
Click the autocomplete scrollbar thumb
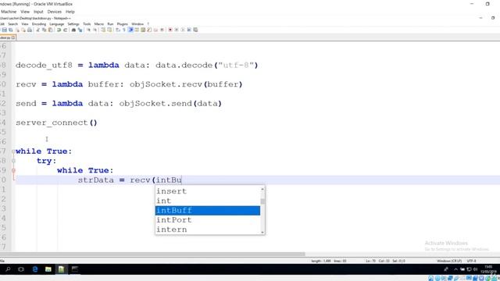pyautogui.click(x=262, y=201)
